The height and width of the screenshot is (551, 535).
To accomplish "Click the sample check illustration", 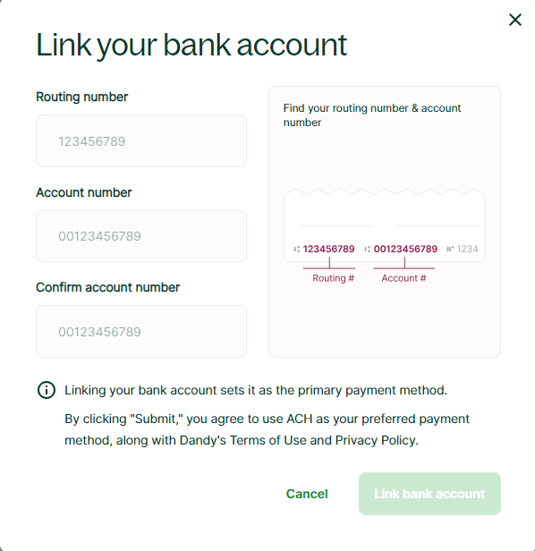I will 385,225.
